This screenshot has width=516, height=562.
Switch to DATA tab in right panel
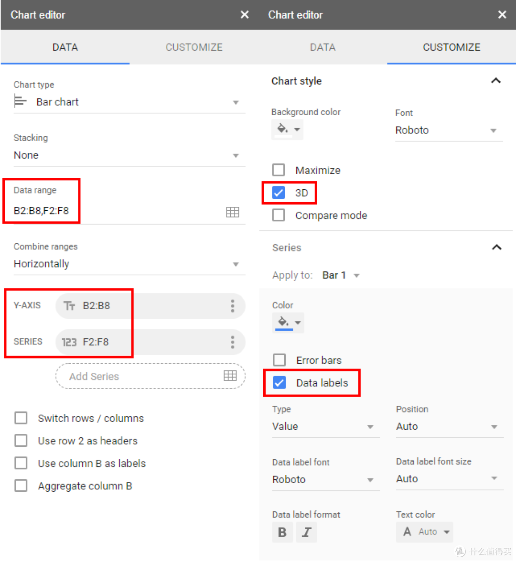[322, 47]
